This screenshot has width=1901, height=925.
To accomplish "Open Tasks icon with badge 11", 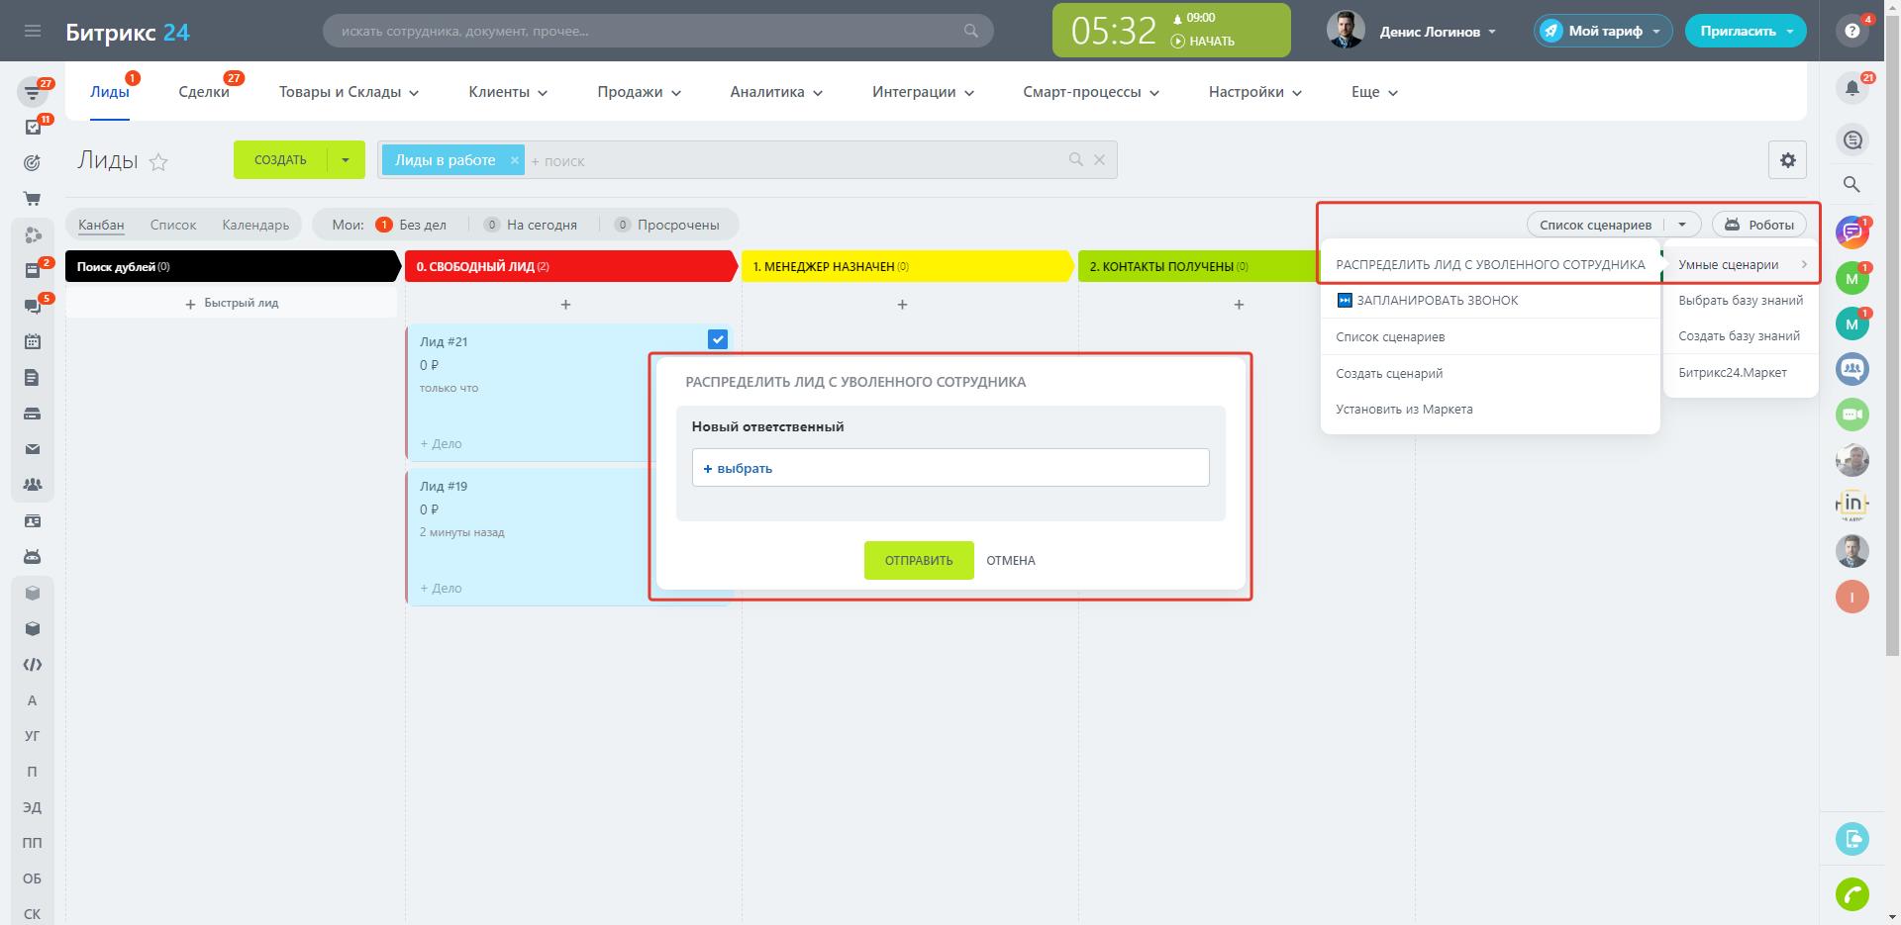I will coord(32,128).
